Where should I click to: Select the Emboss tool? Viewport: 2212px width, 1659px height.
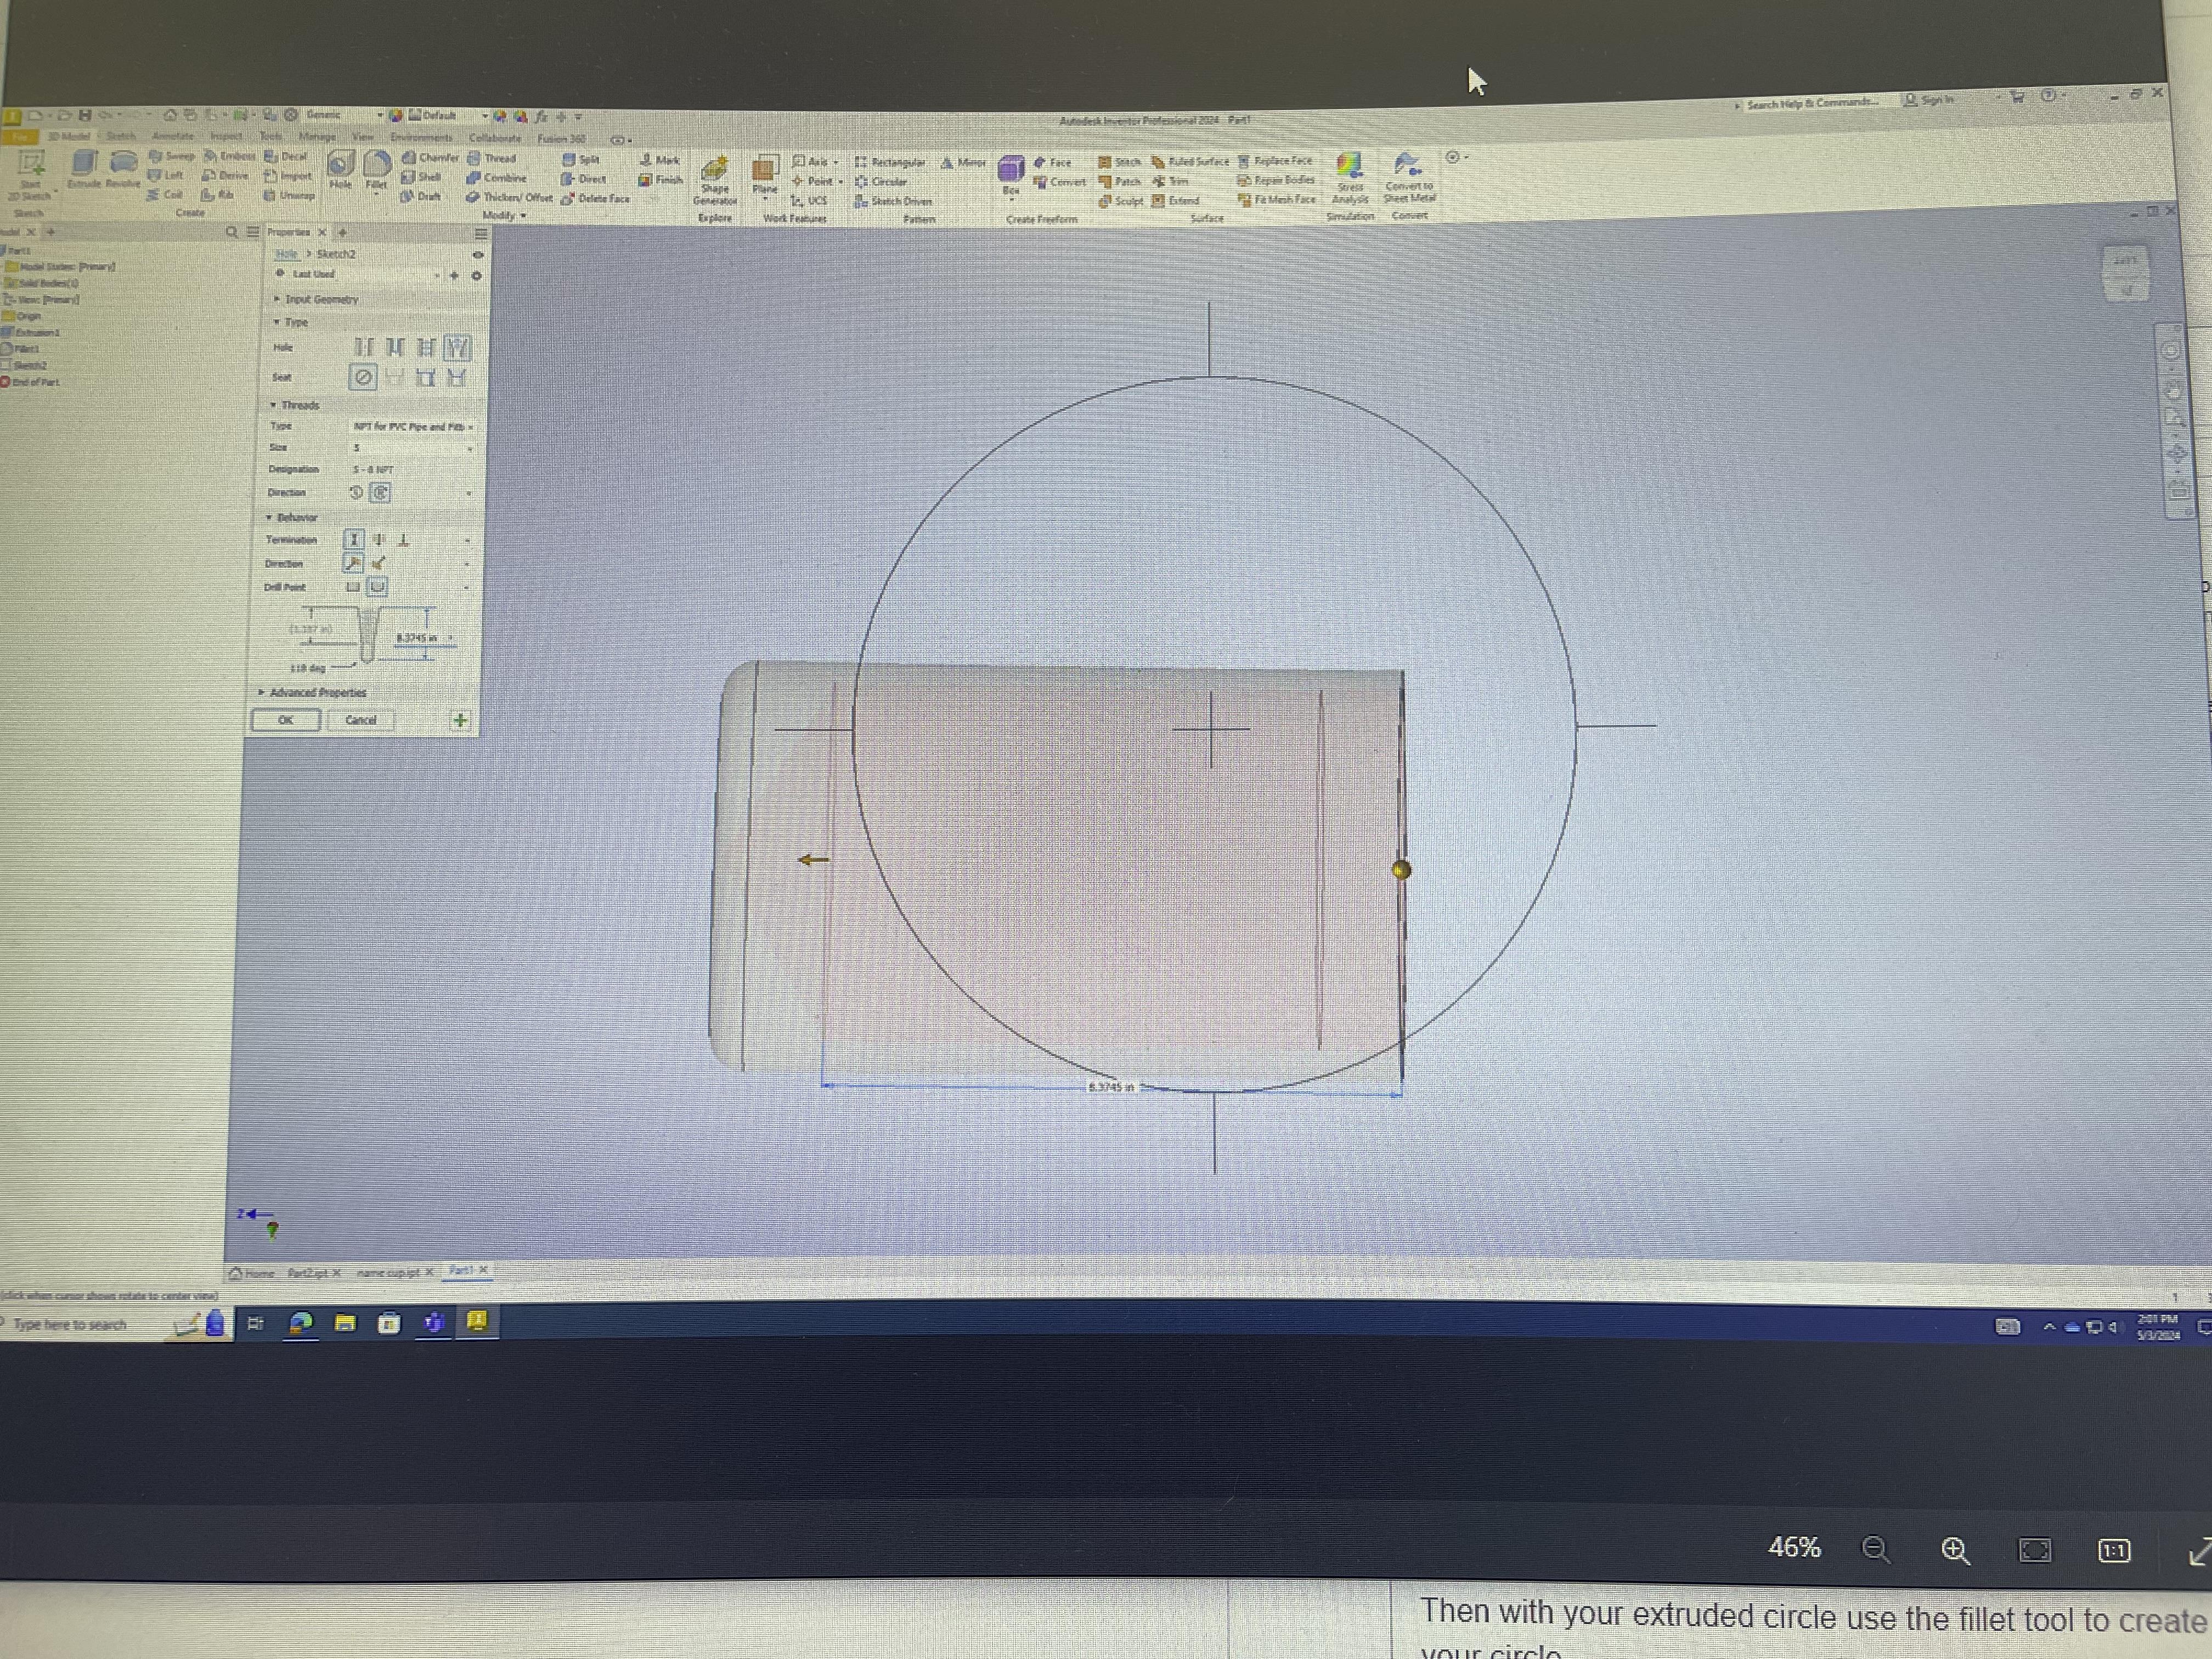[230, 156]
